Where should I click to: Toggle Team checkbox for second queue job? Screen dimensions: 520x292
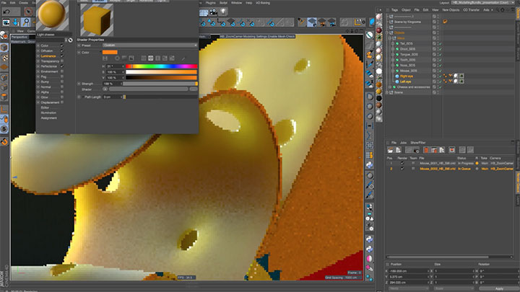tap(413, 169)
